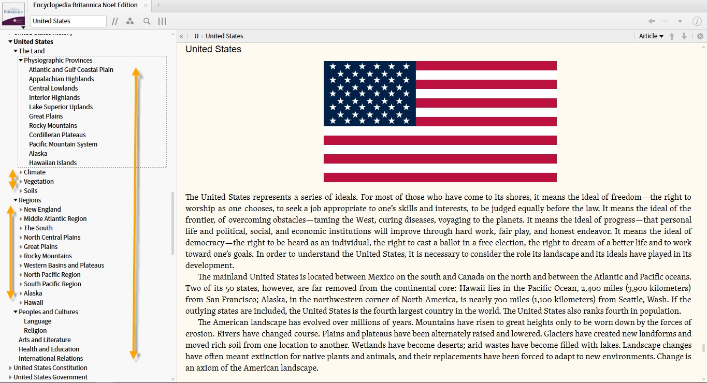The image size is (707, 383).
Task: Expand United States Constitution arrow
Action: (10, 368)
